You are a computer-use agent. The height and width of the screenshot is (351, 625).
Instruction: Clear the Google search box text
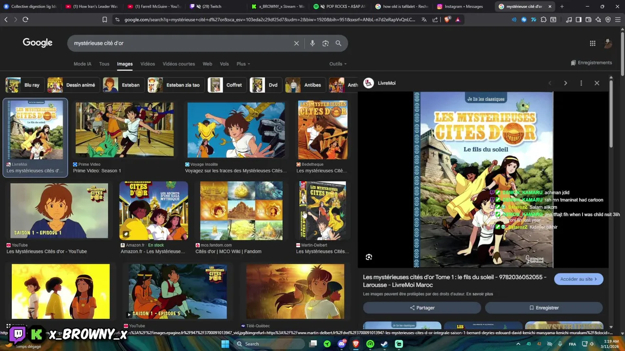296,43
